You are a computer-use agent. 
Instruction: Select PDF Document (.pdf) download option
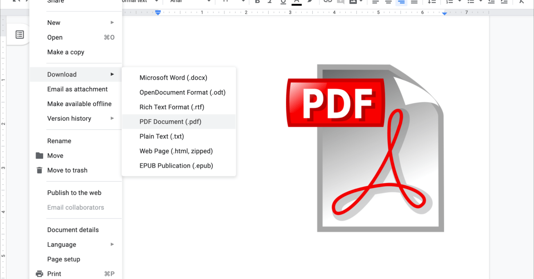pos(170,122)
